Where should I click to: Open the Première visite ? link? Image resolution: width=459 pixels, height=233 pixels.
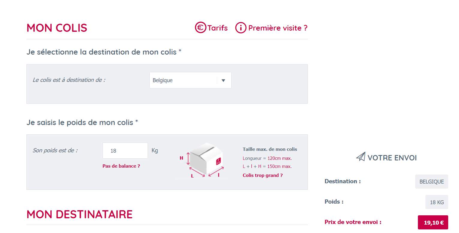pyautogui.click(x=278, y=28)
